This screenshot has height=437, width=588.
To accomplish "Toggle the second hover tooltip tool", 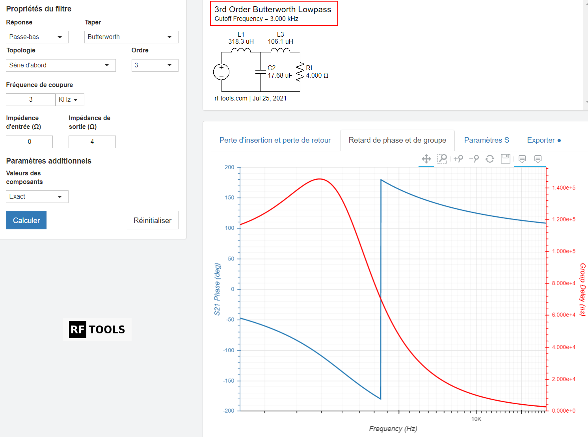I will click(538, 159).
